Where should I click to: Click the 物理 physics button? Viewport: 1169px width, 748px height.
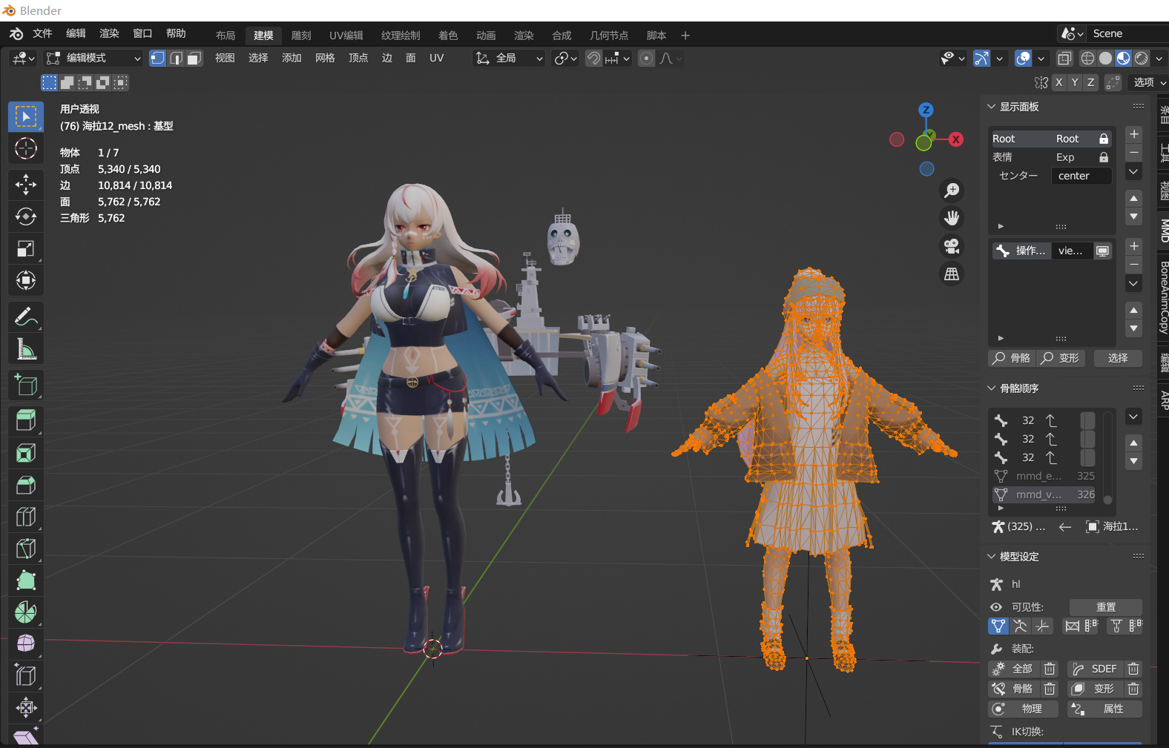pyautogui.click(x=1023, y=709)
